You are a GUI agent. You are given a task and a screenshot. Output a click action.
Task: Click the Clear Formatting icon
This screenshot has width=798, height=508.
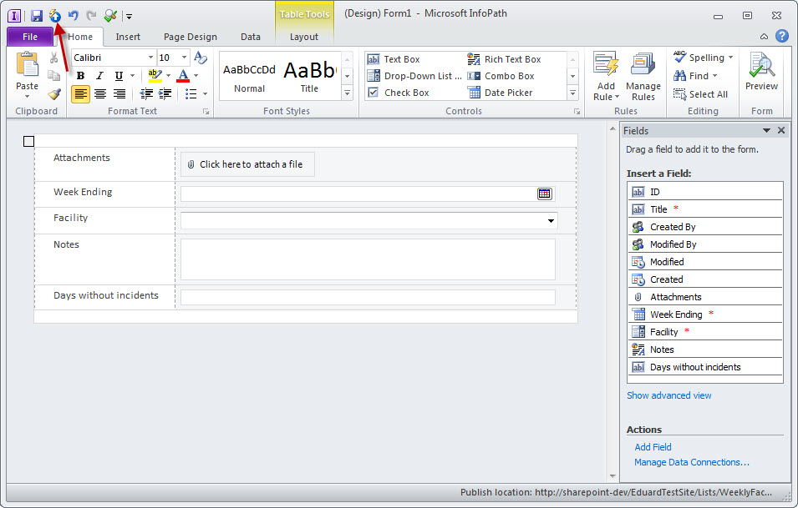pyautogui.click(x=201, y=58)
